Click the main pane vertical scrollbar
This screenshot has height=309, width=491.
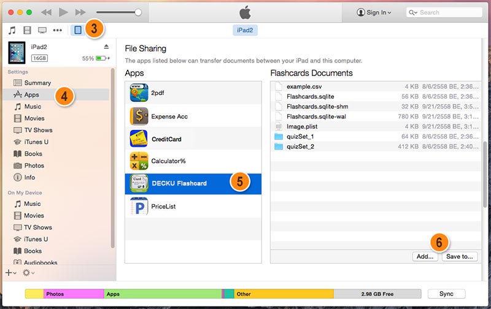click(x=485, y=174)
